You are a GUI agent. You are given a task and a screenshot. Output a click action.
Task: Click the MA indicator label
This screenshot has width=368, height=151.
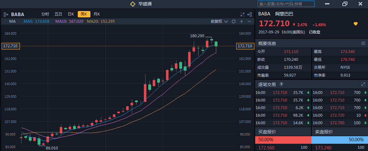pos(12,21)
